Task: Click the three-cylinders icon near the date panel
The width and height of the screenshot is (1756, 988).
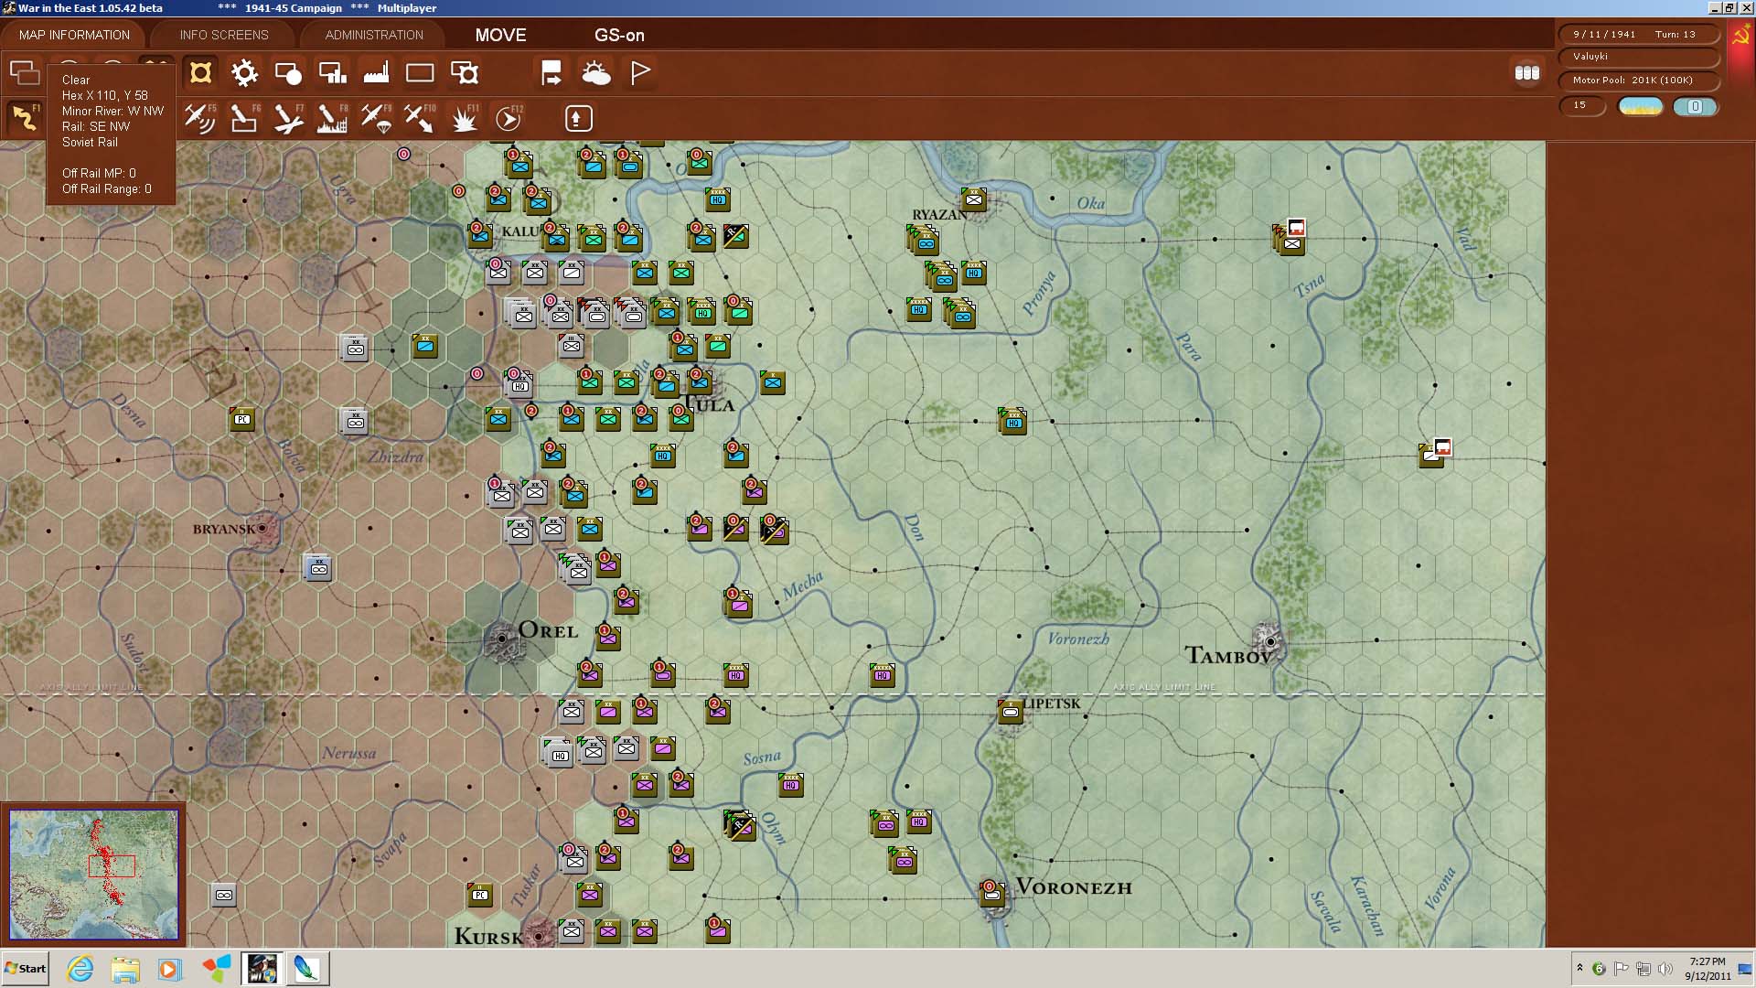Action: tap(1526, 72)
